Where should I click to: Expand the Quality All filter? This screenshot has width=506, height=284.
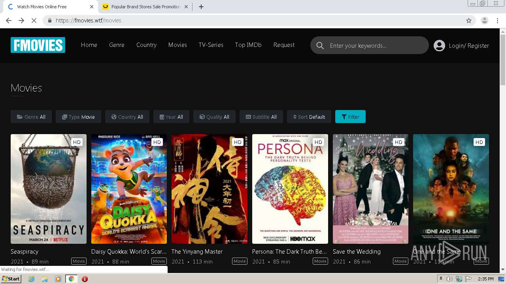[x=214, y=117]
